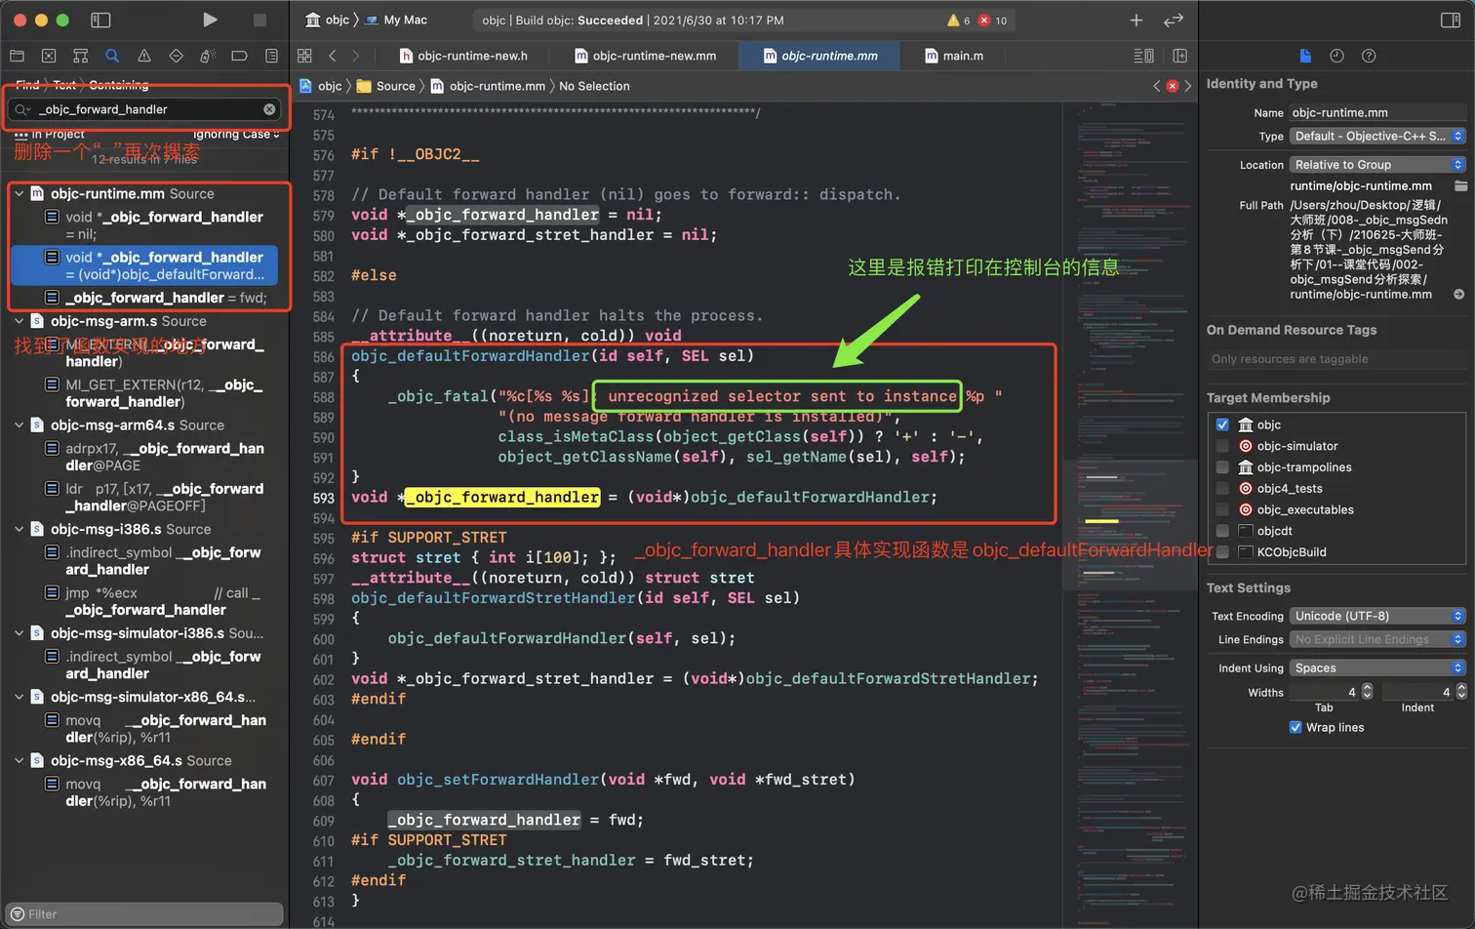Check objc-trampolines target membership
Viewport: 1475px width, 929px height.
tap(1222, 467)
